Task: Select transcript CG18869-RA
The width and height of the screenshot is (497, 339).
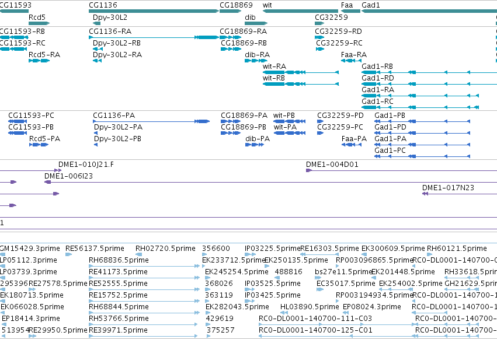Action: pos(244,32)
